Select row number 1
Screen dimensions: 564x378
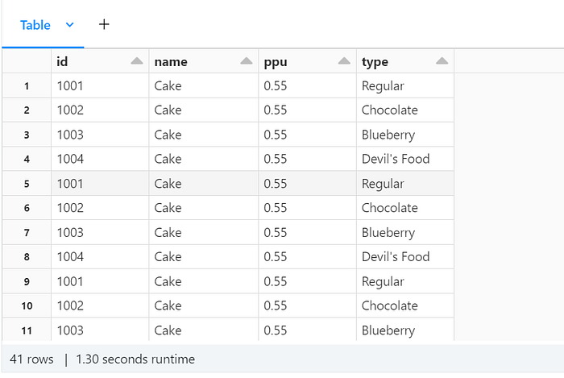(x=27, y=85)
